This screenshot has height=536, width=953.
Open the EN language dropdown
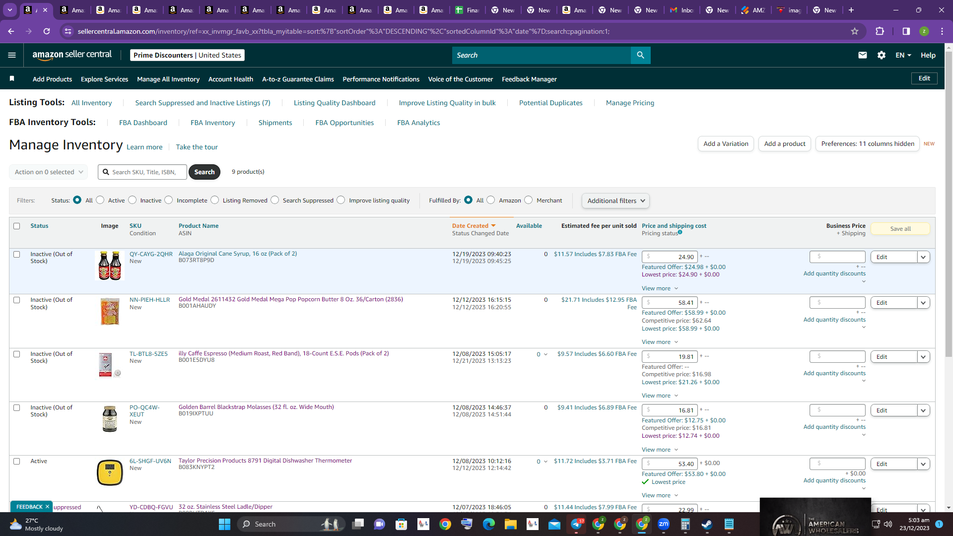903,55
